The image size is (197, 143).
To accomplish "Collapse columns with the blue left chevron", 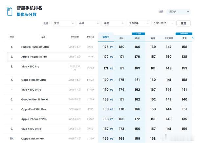I will pyautogui.click(x=193, y=38).
